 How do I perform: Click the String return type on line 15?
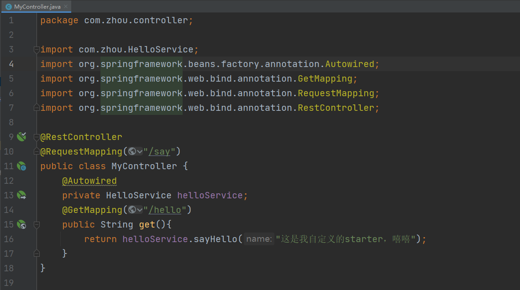[117, 224]
